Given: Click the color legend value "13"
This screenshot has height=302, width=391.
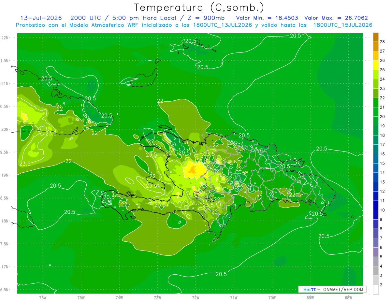Looking at the screenshot, I should (x=383, y=182).
